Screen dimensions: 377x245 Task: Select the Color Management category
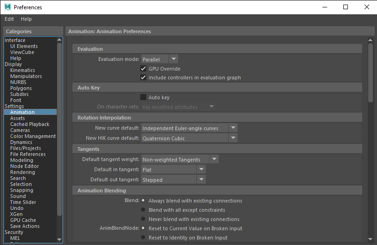pyautogui.click(x=33, y=136)
